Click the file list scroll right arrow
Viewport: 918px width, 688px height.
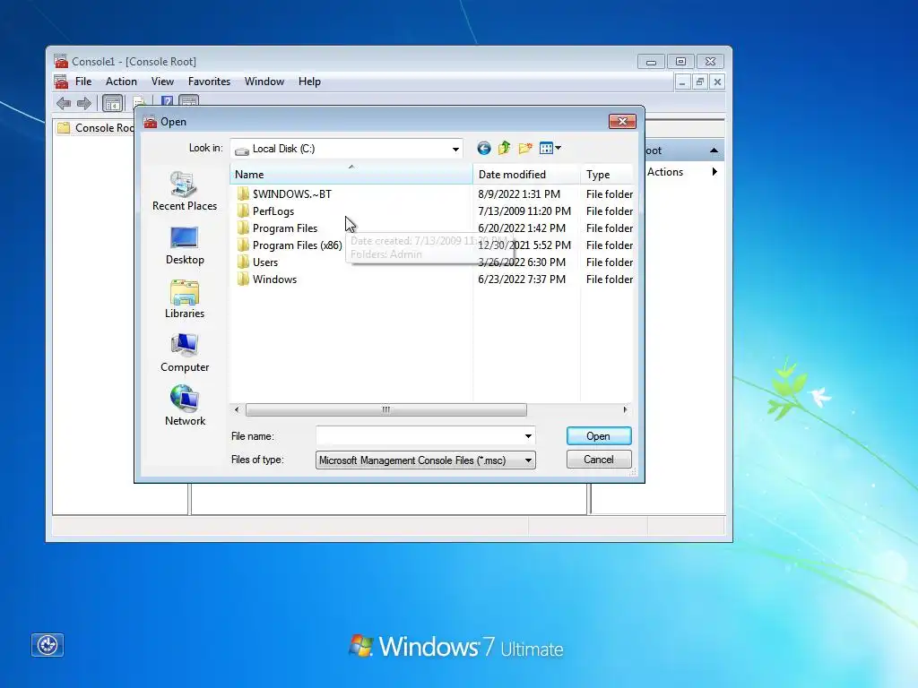click(x=625, y=409)
